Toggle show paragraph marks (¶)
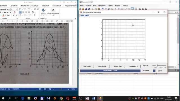 coord(35,15)
